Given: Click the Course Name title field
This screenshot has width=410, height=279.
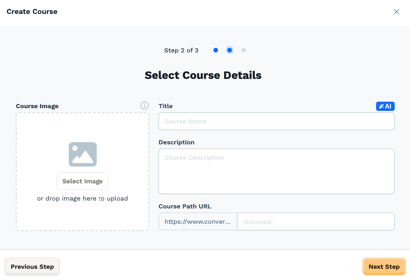Looking at the screenshot, I should (x=277, y=121).
